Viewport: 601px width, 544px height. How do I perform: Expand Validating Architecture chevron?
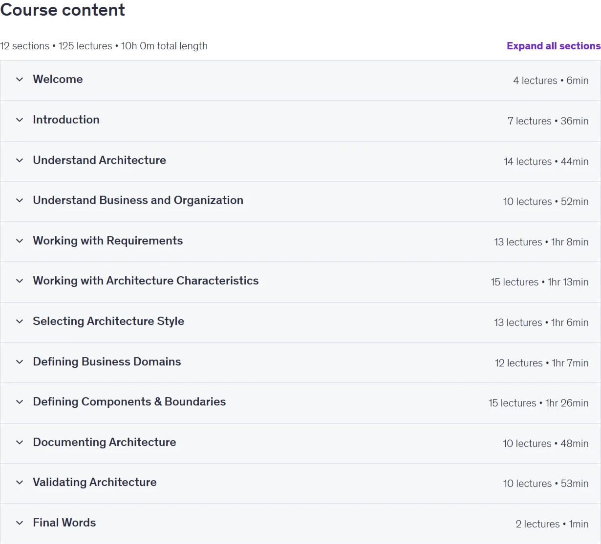click(20, 483)
